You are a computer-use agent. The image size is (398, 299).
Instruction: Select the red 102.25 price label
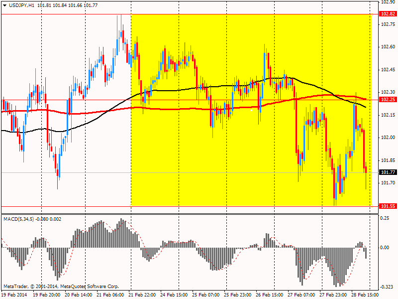coord(387,100)
